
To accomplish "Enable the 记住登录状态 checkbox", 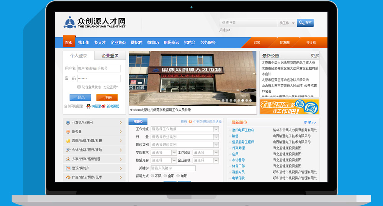I will tap(79, 87).
